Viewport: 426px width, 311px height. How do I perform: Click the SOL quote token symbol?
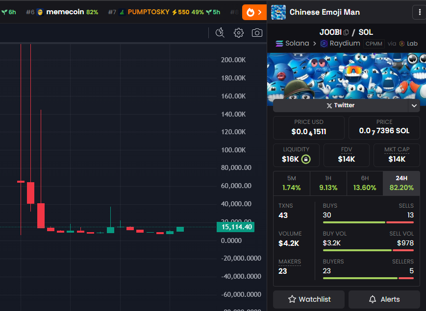[x=366, y=32]
